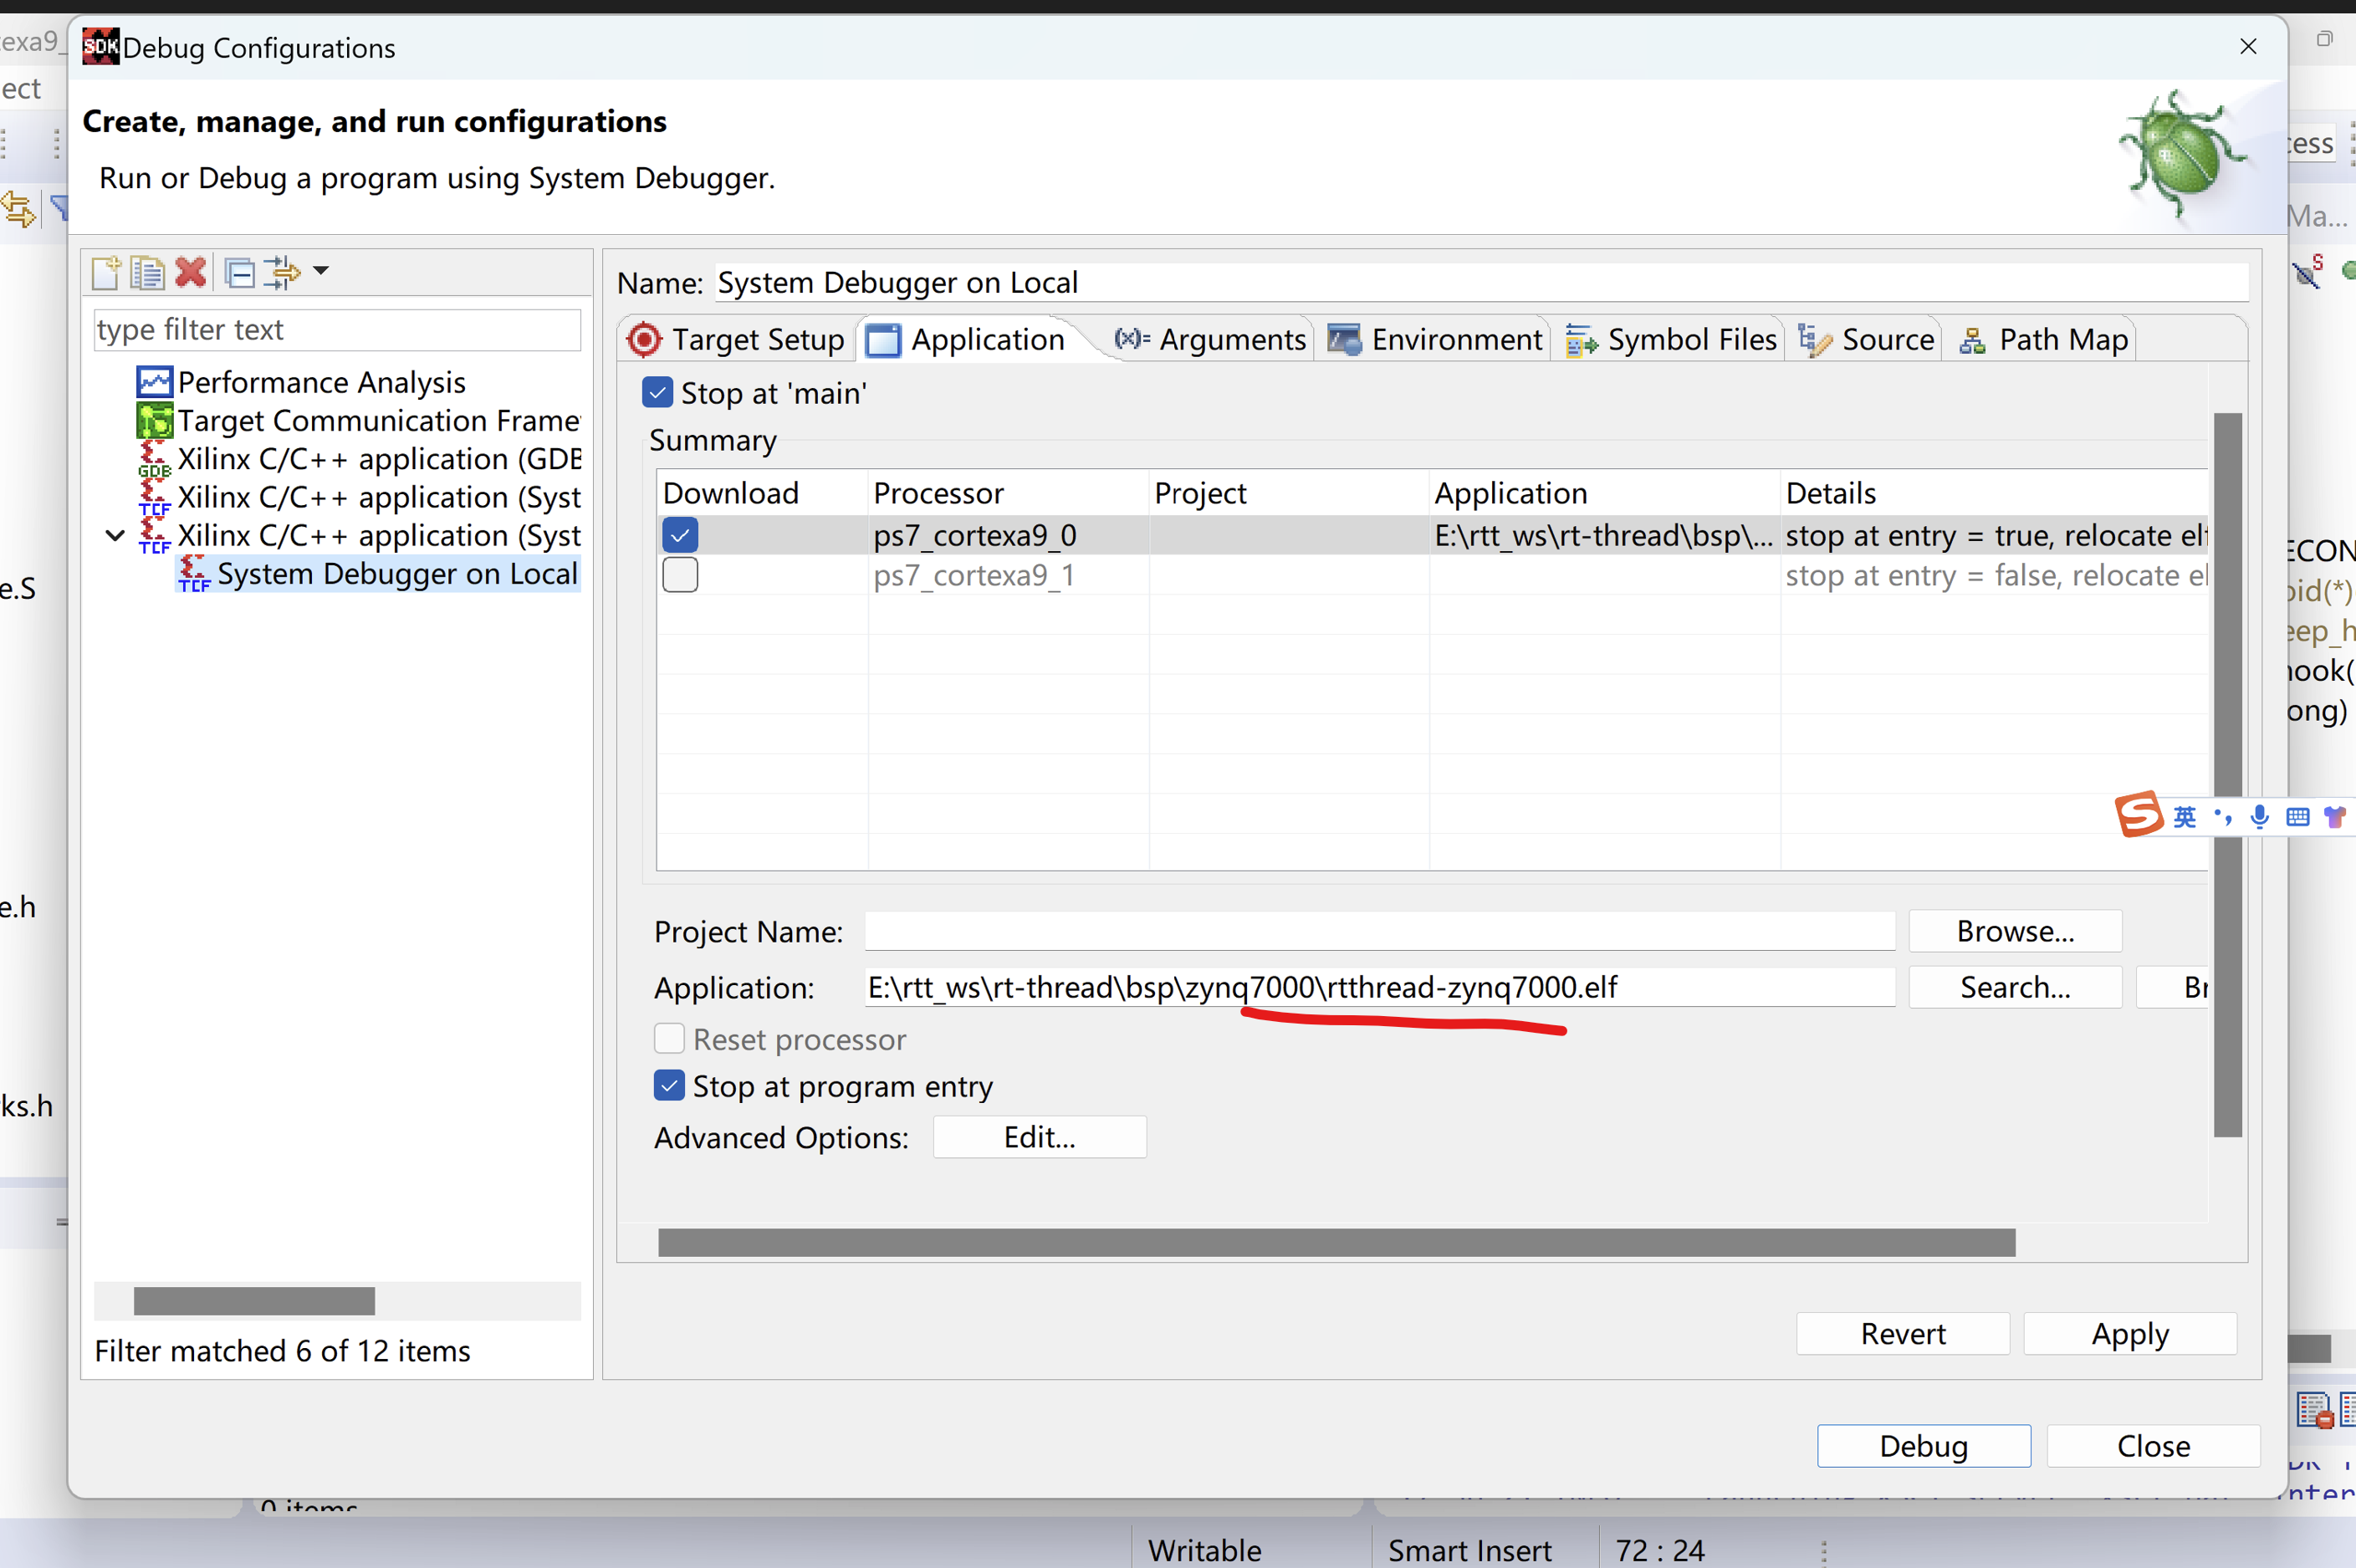Switch to the Symbol Files tab
Image resolution: width=2356 pixels, height=1568 pixels.
(1671, 340)
